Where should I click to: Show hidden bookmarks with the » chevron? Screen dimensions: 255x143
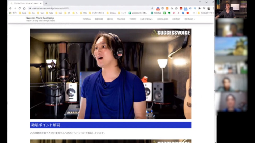coord(194,13)
